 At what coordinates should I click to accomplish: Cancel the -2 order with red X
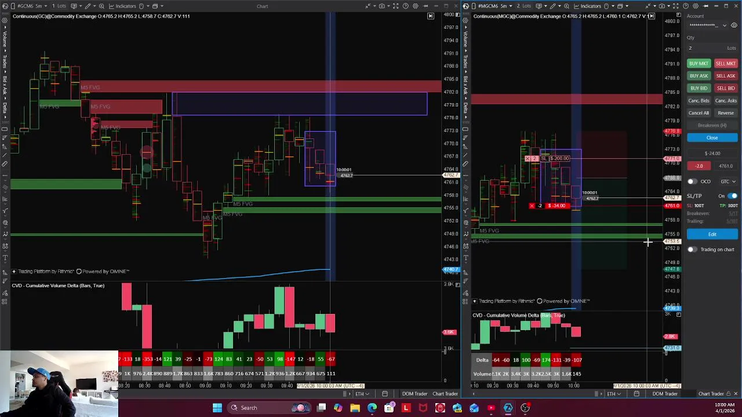[532, 206]
